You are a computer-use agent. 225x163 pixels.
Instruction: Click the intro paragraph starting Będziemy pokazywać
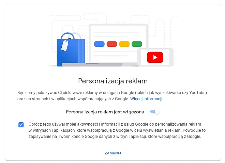point(112,96)
